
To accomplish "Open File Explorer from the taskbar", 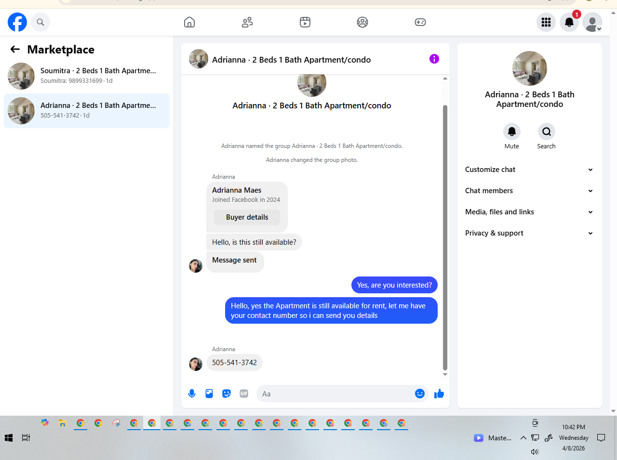I will point(62,423).
